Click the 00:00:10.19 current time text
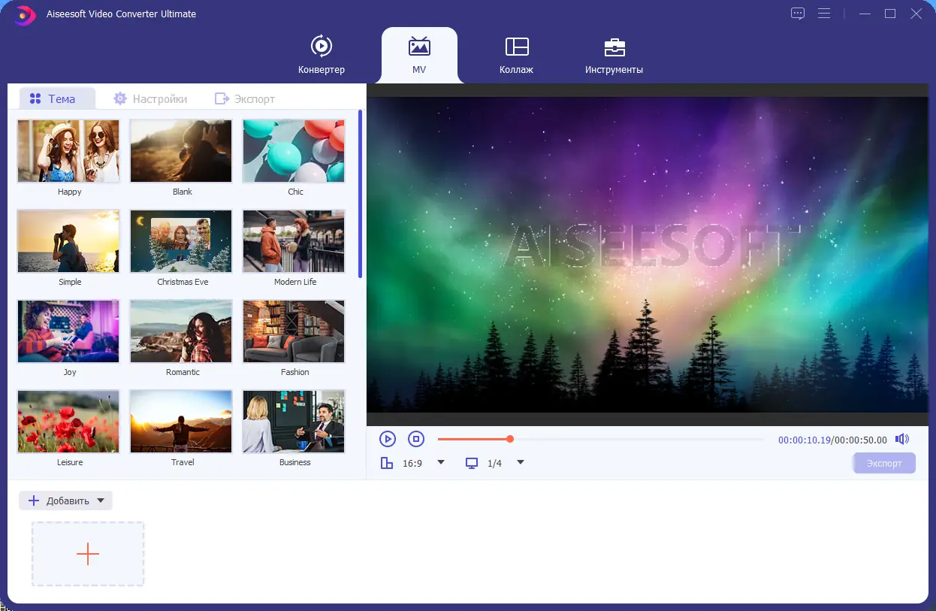This screenshot has height=611, width=936. (804, 440)
